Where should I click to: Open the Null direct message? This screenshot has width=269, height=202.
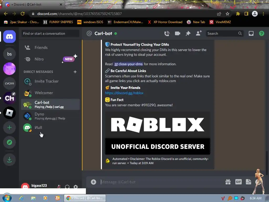click(x=50, y=128)
